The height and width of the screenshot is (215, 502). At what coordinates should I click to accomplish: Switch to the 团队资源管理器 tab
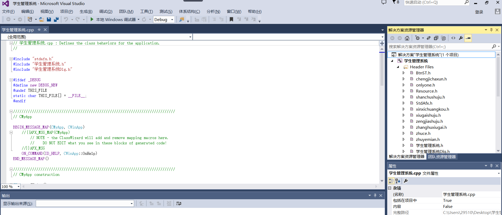point(442,157)
